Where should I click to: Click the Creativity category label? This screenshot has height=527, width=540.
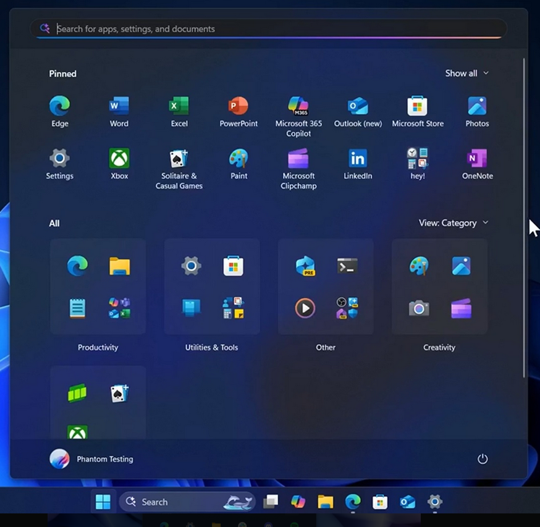click(x=439, y=347)
